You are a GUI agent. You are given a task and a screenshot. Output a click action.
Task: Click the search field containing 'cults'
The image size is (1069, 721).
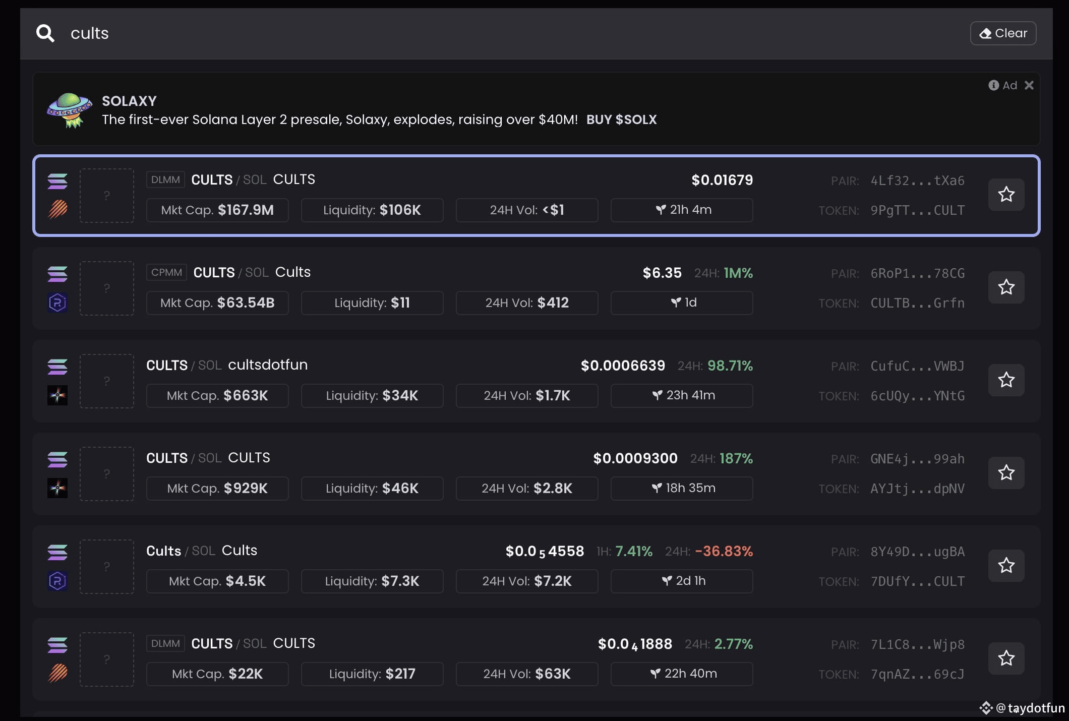click(504, 33)
